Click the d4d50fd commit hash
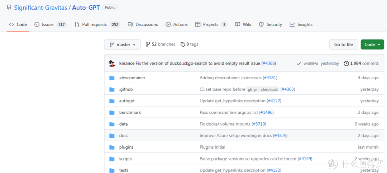Image resolution: width=387 pixels, height=173 pixels. pos(311,64)
